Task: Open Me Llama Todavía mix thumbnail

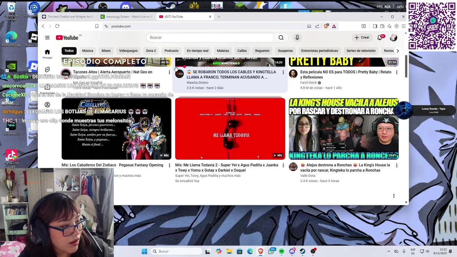Action: (x=230, y=128)
